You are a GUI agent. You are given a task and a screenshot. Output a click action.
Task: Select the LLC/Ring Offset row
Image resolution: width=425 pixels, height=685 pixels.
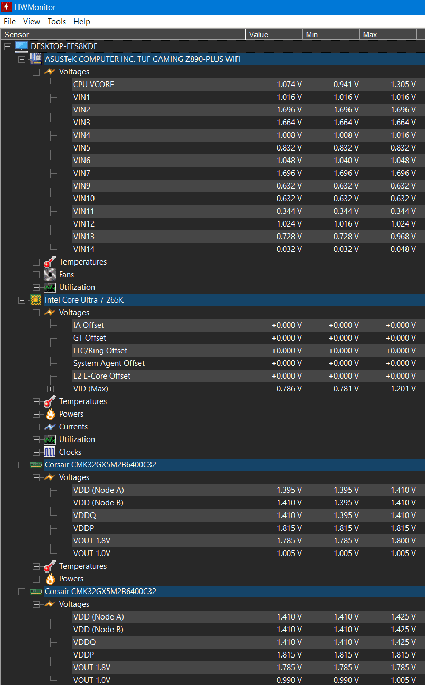click(248, 351)
